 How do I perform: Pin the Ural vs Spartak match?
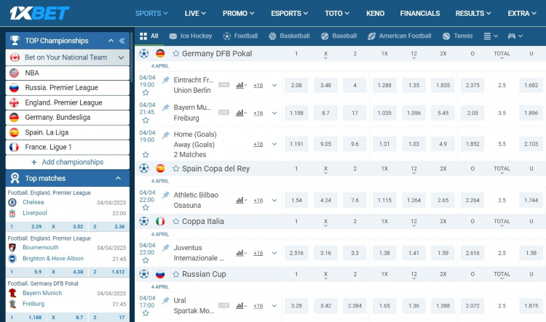pyautogui.click(x=166, y=300)
